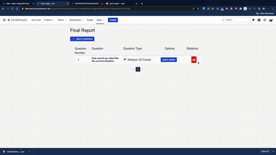The image size is (276, 155).
Task: Open the Jira settings gear icon
Action: coord(265,20)
